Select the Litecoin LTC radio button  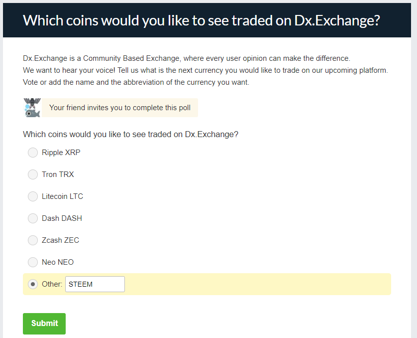(x=33, y=196)
